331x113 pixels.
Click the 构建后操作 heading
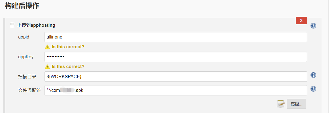tap(22, 6)
